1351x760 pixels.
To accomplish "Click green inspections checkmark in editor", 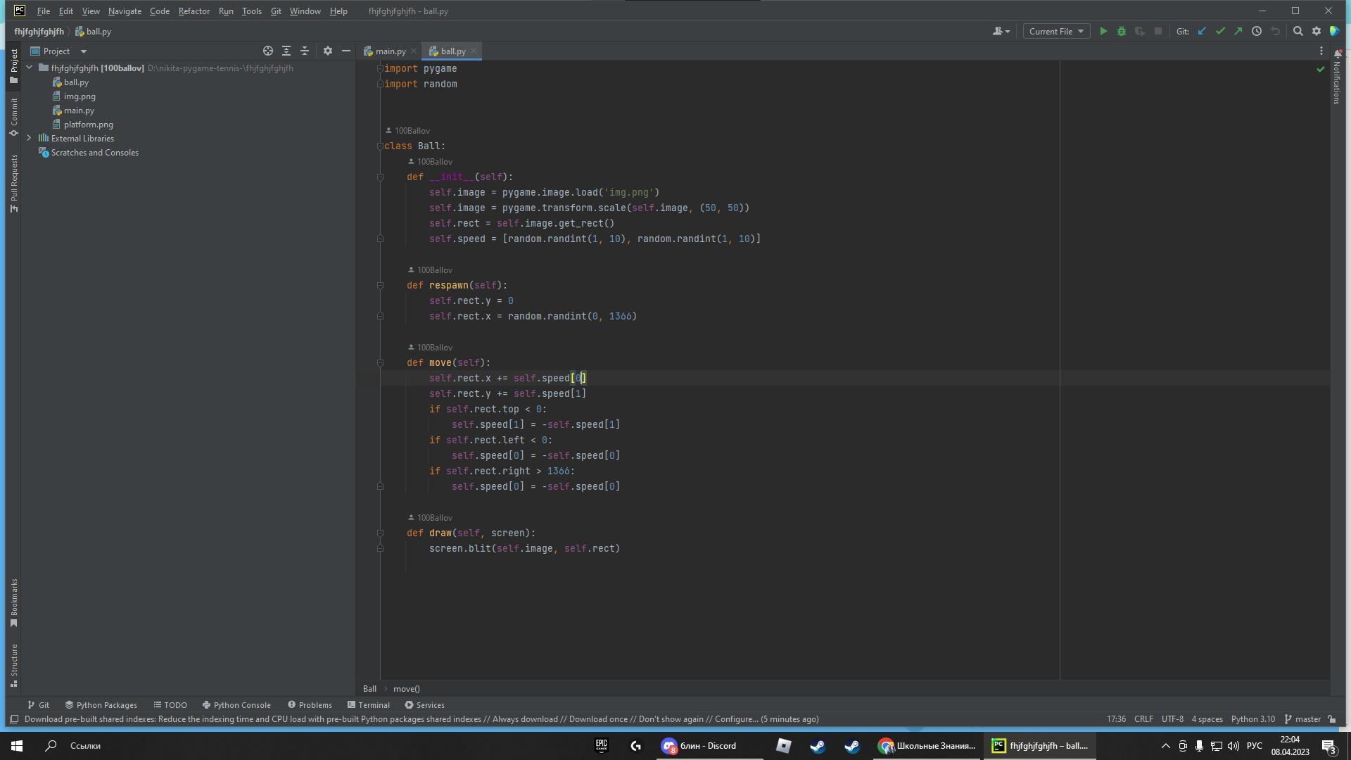I will [1320, 69].
